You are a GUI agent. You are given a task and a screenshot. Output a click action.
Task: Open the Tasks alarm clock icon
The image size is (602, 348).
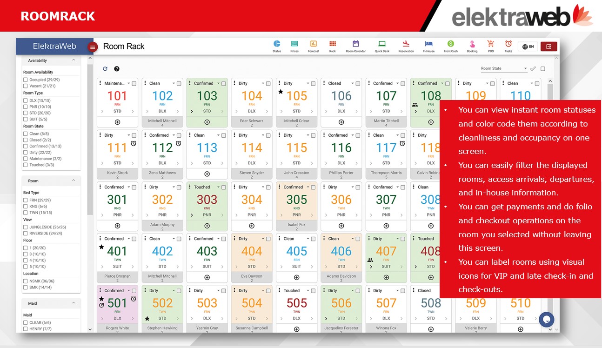508,43
